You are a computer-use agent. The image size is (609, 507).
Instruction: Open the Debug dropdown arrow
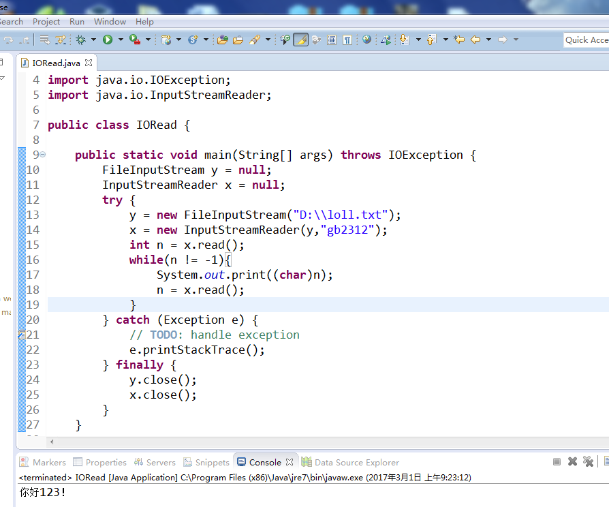click(x=93, y=40)
